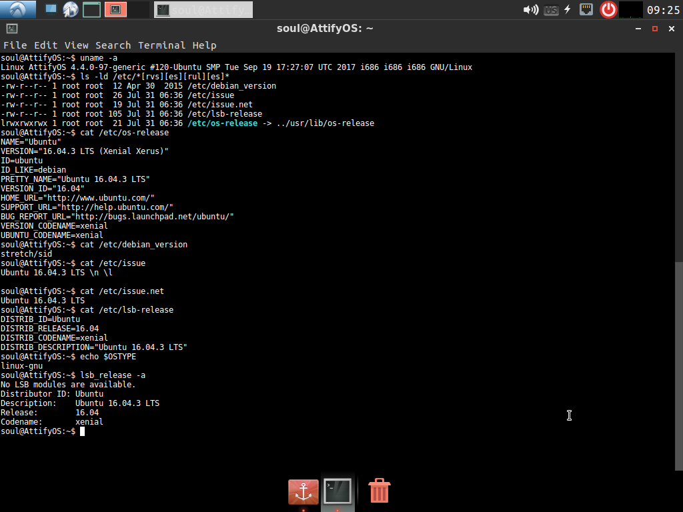The width and height of the screenshot is (683, 512).
Task: Click the soul@Attify taskbar window button
Action: [203, 9]
